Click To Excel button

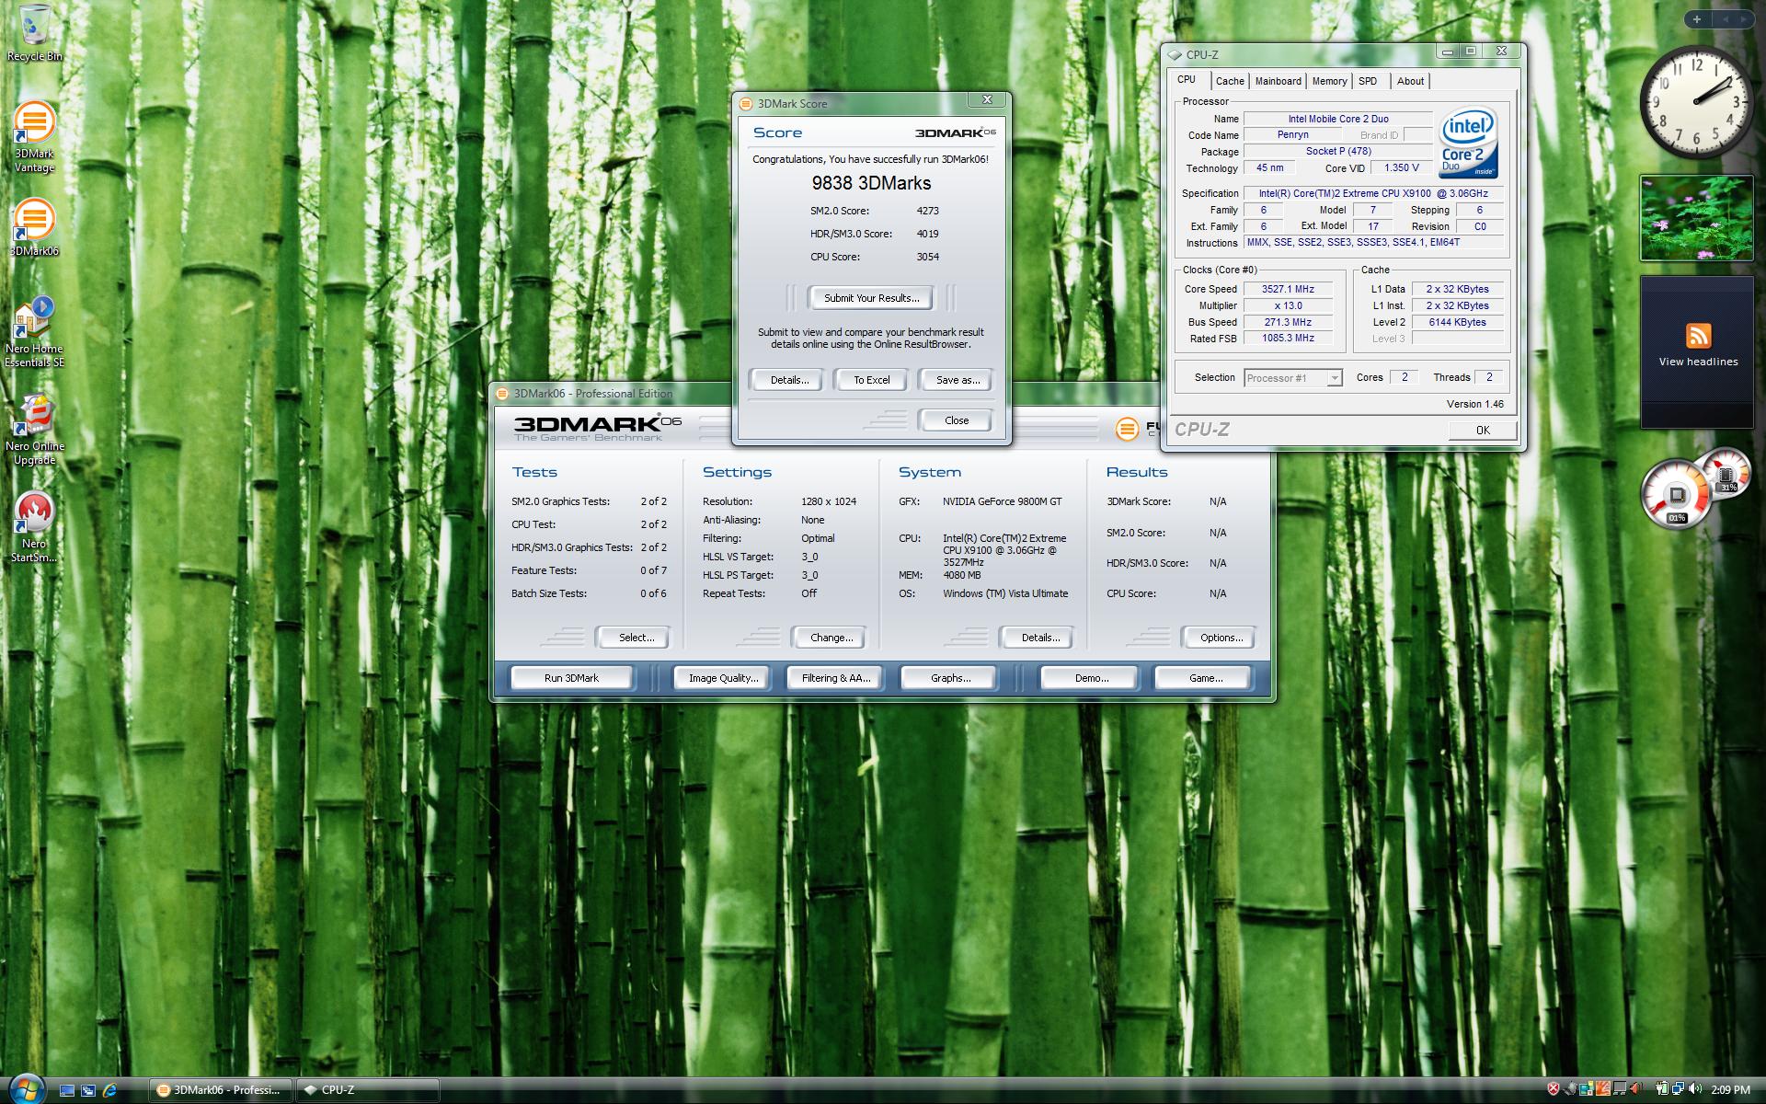pos(871,380)
